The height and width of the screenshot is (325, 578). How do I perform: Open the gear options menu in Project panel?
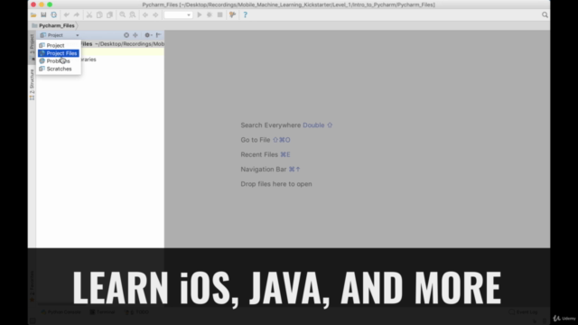pyautogui.click(x=148, y=35)
